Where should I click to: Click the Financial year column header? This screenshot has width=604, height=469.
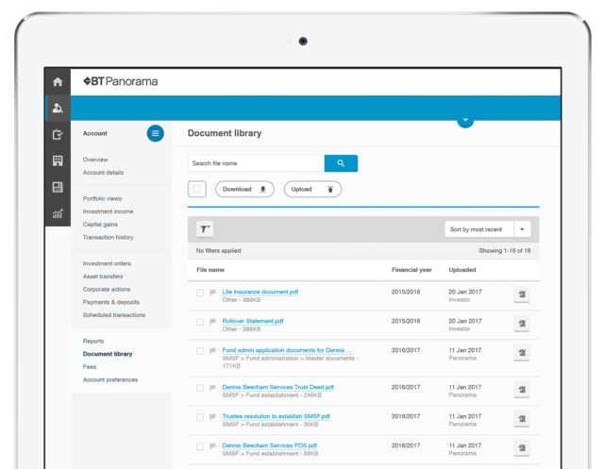[411, 270]
